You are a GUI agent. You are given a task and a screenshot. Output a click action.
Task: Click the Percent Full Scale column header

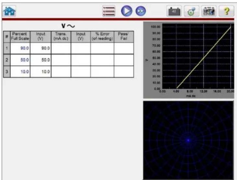tap(20, 37)
